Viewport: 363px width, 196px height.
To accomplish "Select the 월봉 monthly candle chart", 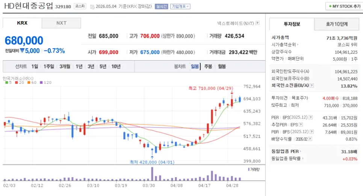I will coord(222,67).
